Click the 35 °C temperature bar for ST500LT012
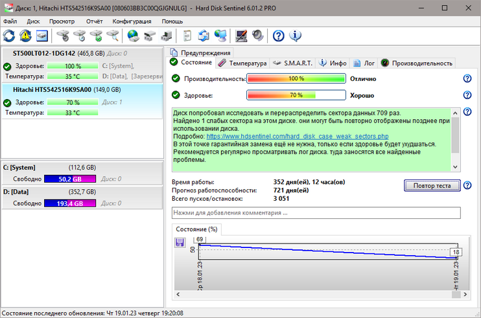This screenshot has height=318, width=481. (x=73, y=76)
